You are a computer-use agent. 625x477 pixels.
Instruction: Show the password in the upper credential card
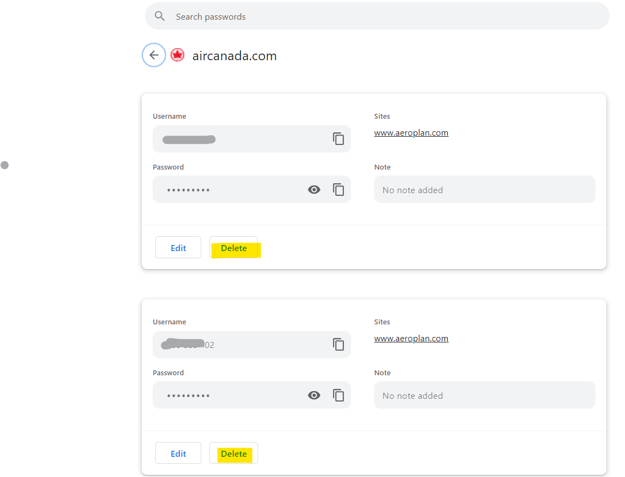tap(314, 189)
